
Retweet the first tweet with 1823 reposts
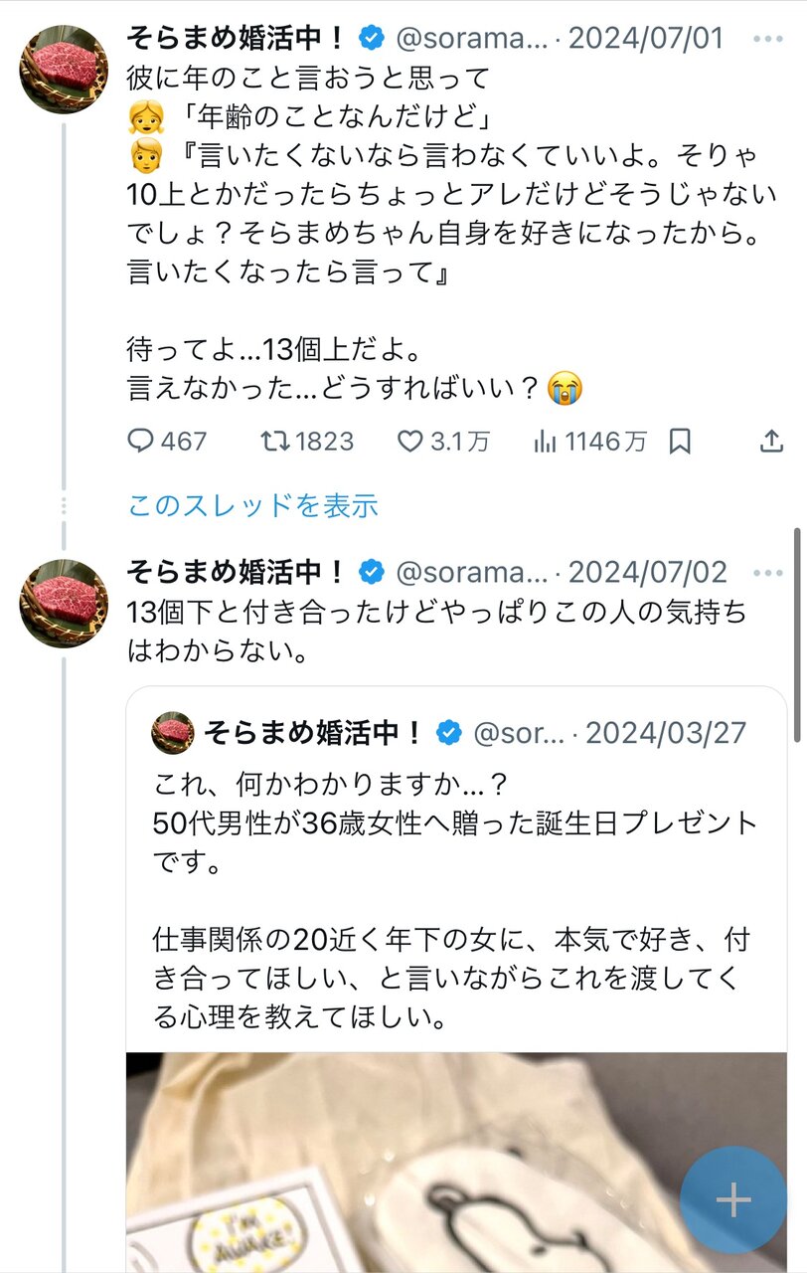coord(274,441)
